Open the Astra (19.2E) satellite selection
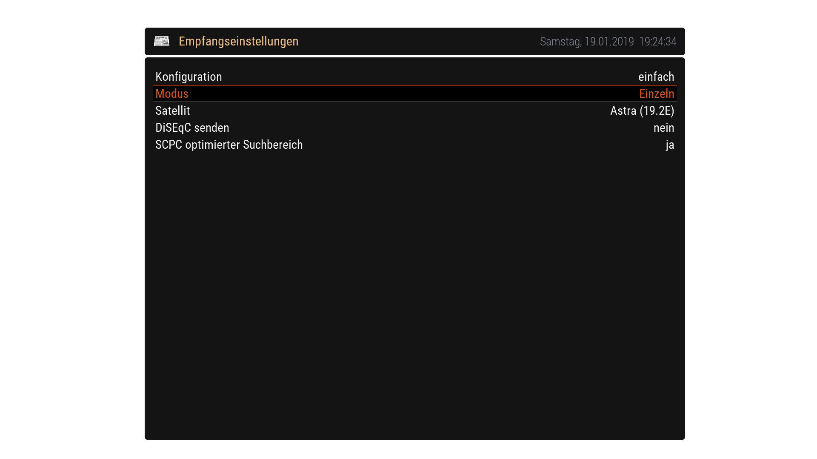Viewport: 817px width, 459px height. click(642, 110)
